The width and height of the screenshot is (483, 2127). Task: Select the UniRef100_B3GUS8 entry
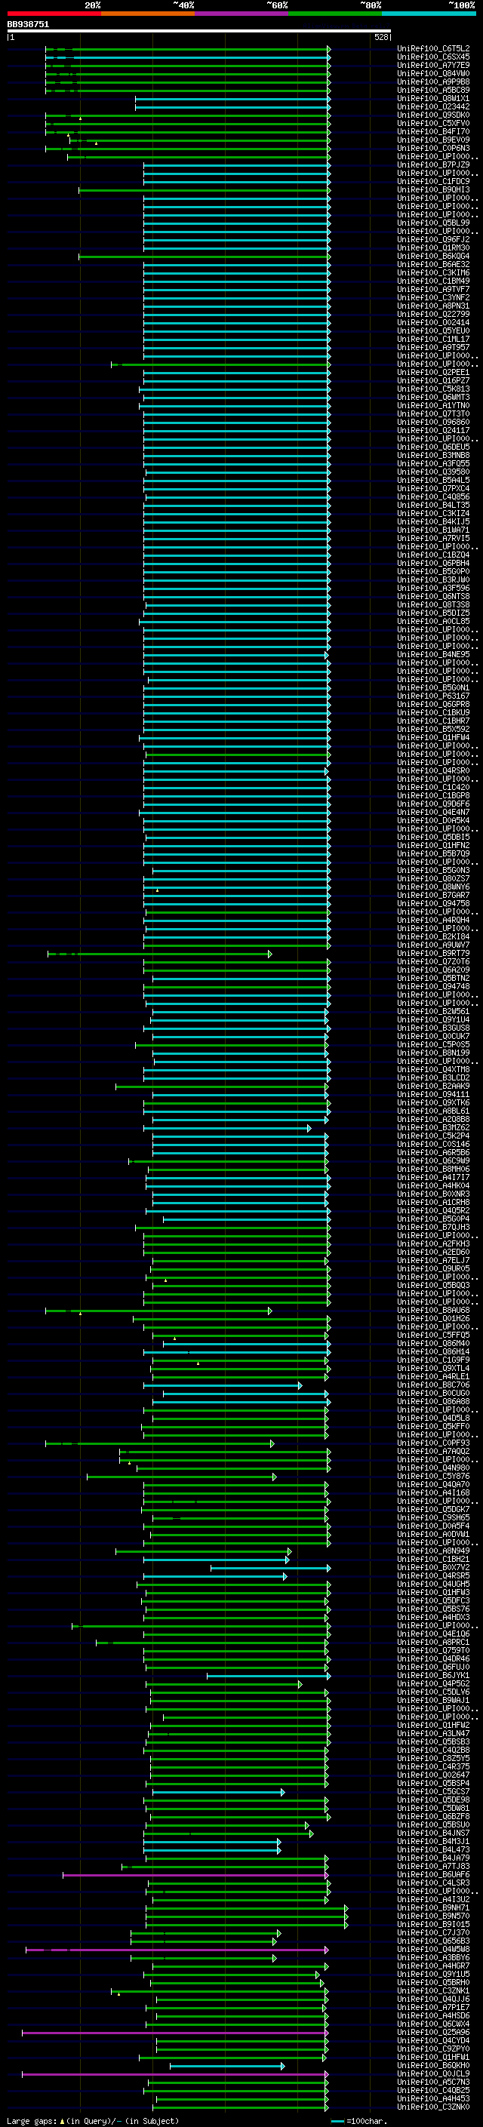433,1028
